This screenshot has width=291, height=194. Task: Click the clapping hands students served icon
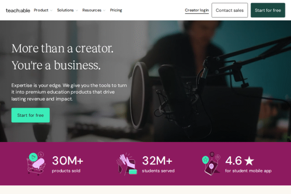pos(127,164)
